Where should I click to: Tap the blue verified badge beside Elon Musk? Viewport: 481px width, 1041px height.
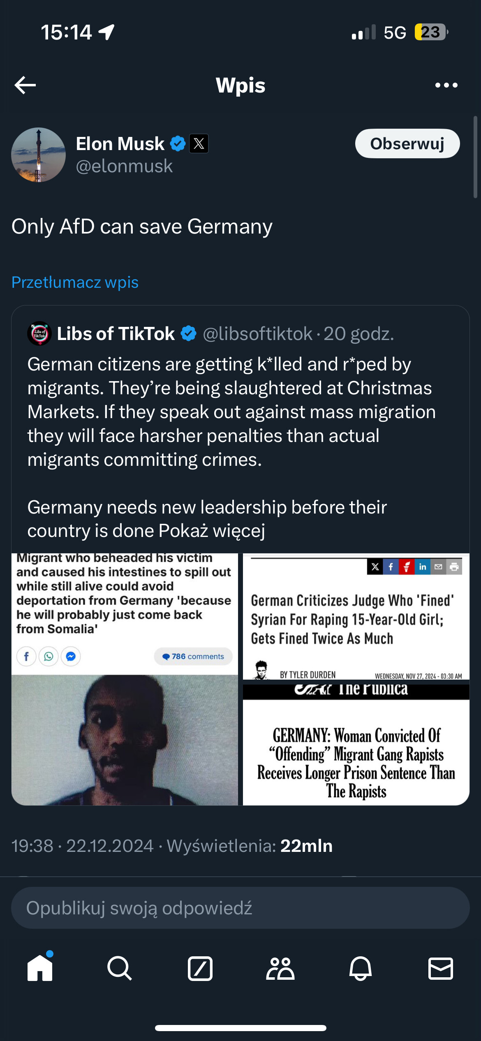[x=178, y=144]
